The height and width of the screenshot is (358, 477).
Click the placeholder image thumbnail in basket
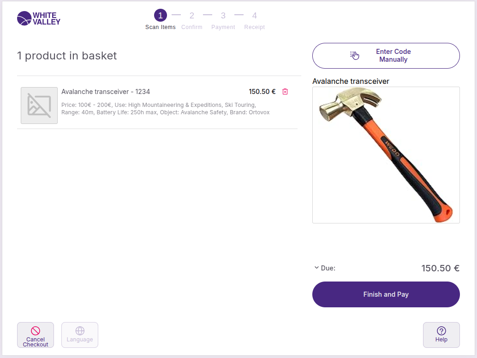pyautogui.click(x=39, y=106)
